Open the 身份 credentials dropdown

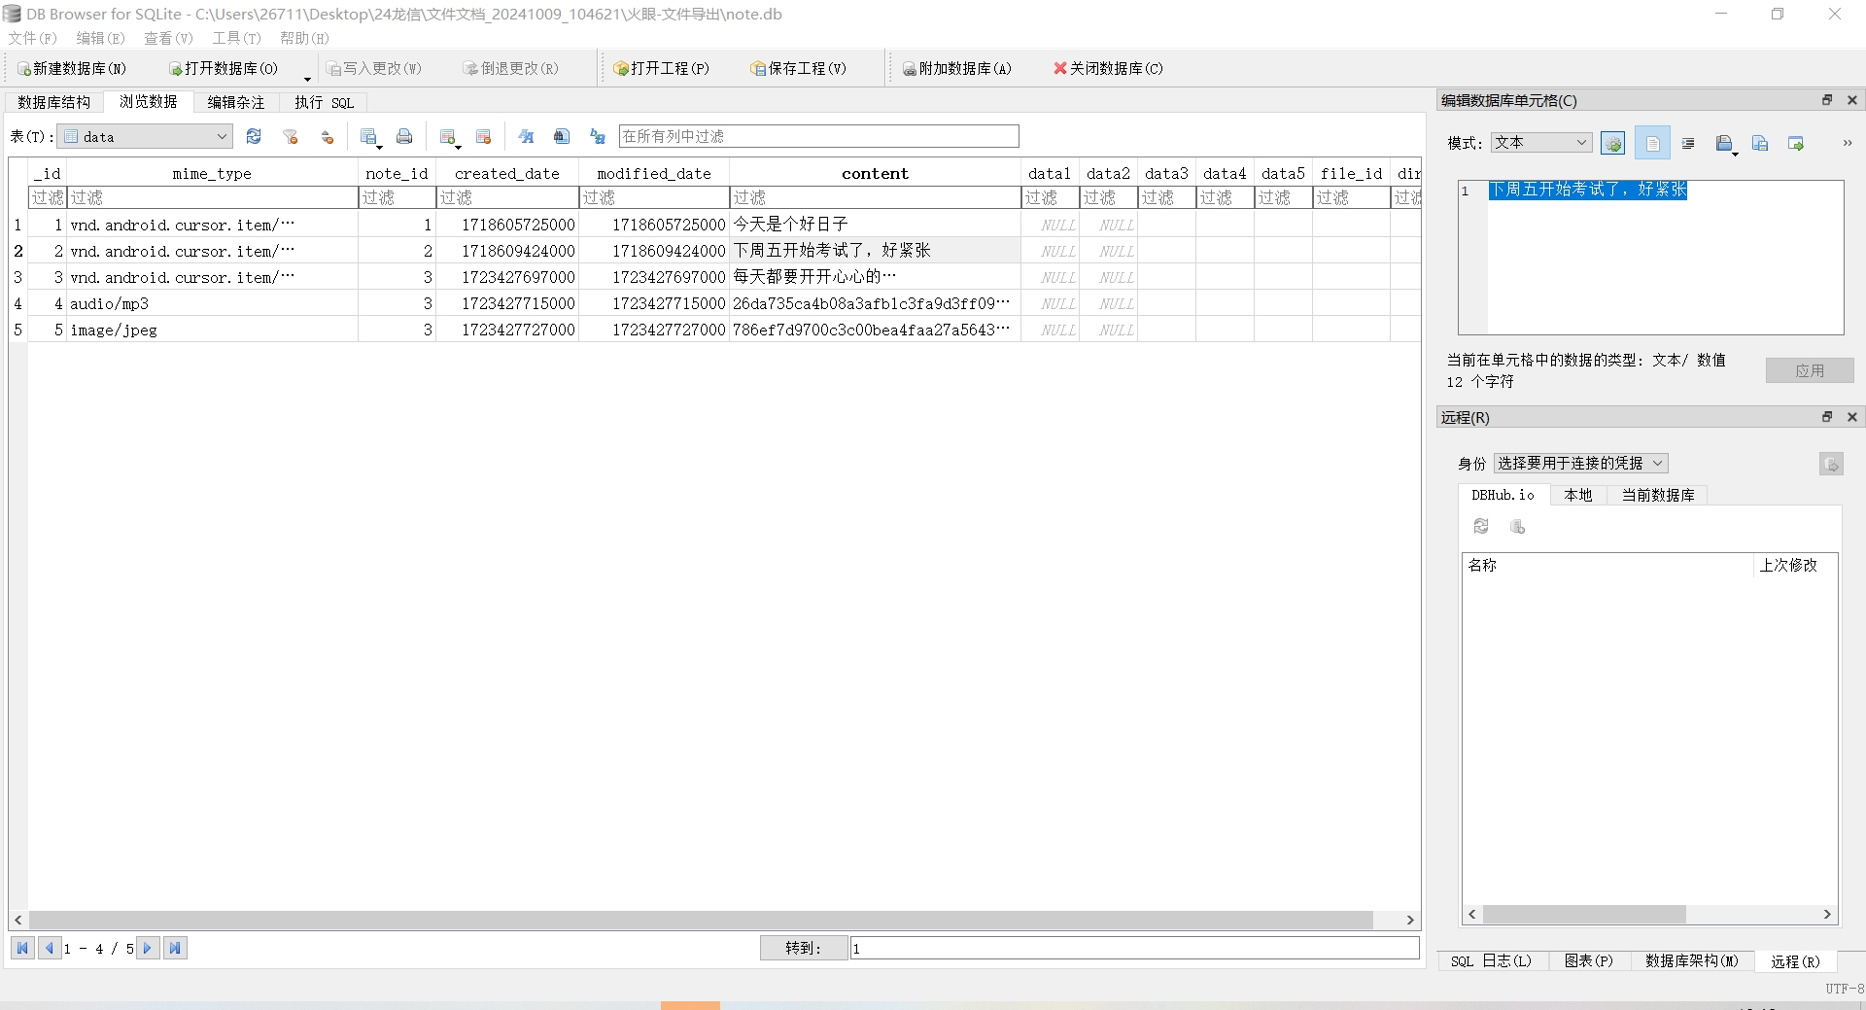coord(1580,464)
